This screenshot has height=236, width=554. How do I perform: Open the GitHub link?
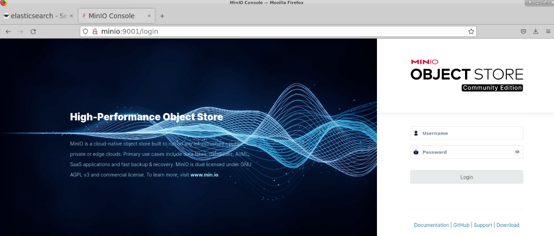coord(461,225)
